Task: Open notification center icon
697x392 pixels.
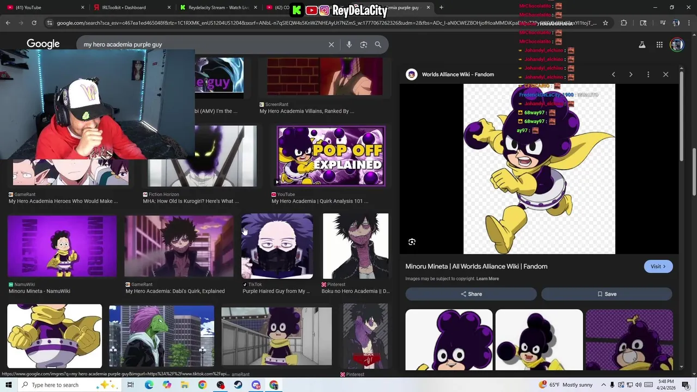Action: point(685,385)
